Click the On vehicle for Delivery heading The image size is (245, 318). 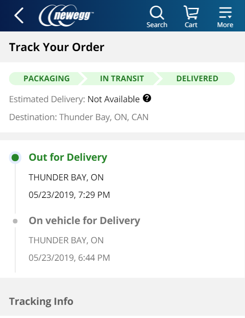pyautogui.click(x=84, y=221)
